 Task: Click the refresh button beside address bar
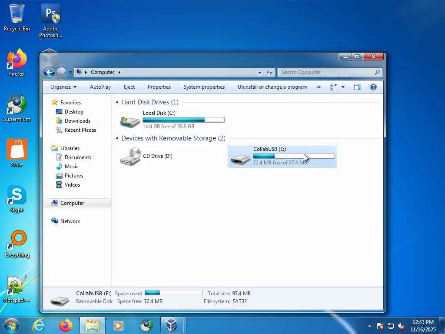pos(269,72)
